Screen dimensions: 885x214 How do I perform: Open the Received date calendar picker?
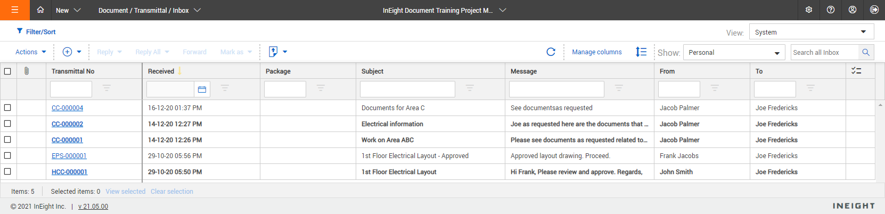pyautogui.click(x=202, y=89)
